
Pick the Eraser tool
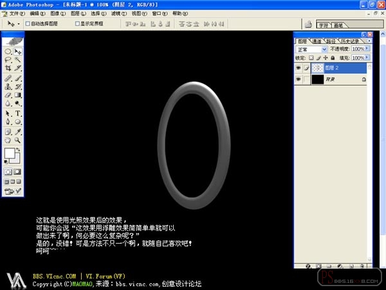(8, 95)
